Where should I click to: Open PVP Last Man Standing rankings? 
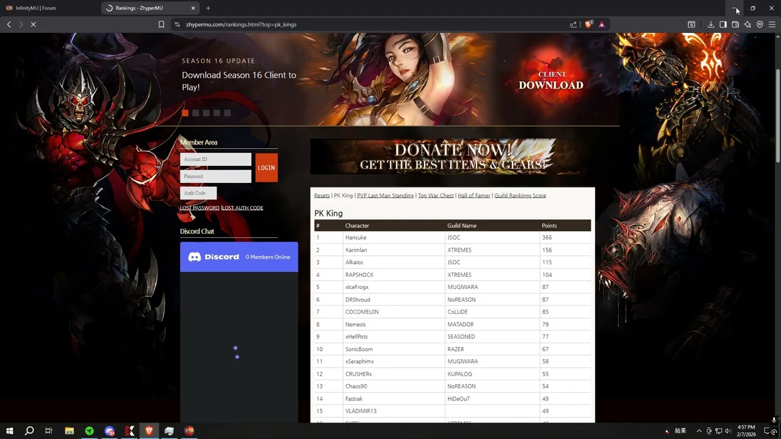point(385,196)
